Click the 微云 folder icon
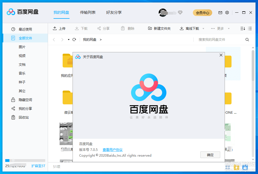Viewport: 258px width, 174px height. 67,97
